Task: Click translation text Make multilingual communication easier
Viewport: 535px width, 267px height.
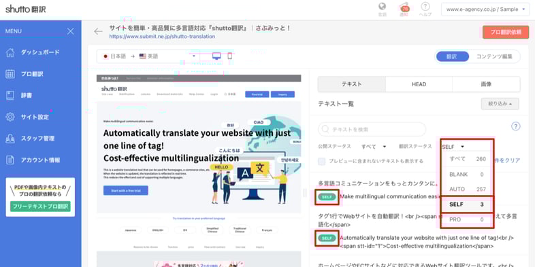Action: point(390,196)
